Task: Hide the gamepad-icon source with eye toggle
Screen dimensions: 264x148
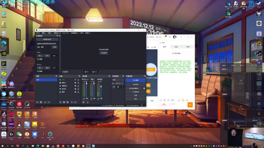Action: coord(75,89)
